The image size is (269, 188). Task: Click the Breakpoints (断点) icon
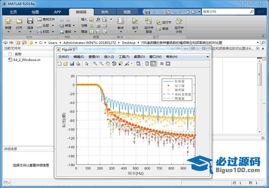[121, 21]
